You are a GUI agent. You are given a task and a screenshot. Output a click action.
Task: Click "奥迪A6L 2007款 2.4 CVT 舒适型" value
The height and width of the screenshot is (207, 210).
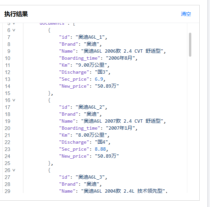(122, 121)
